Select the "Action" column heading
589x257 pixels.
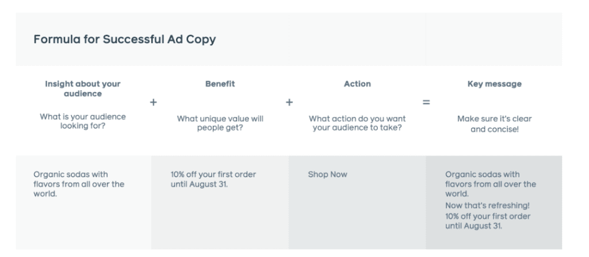pyautogui.click(x=357, y=84)
